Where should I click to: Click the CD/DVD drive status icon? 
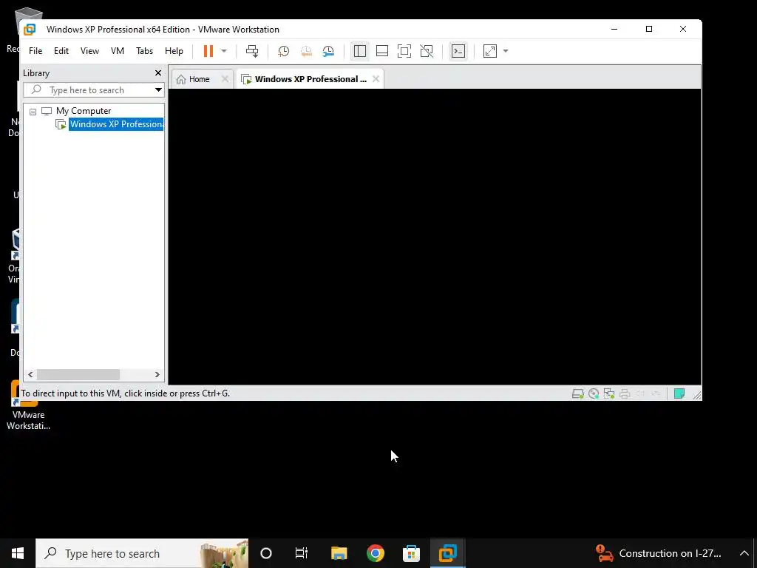coord(594,393)
